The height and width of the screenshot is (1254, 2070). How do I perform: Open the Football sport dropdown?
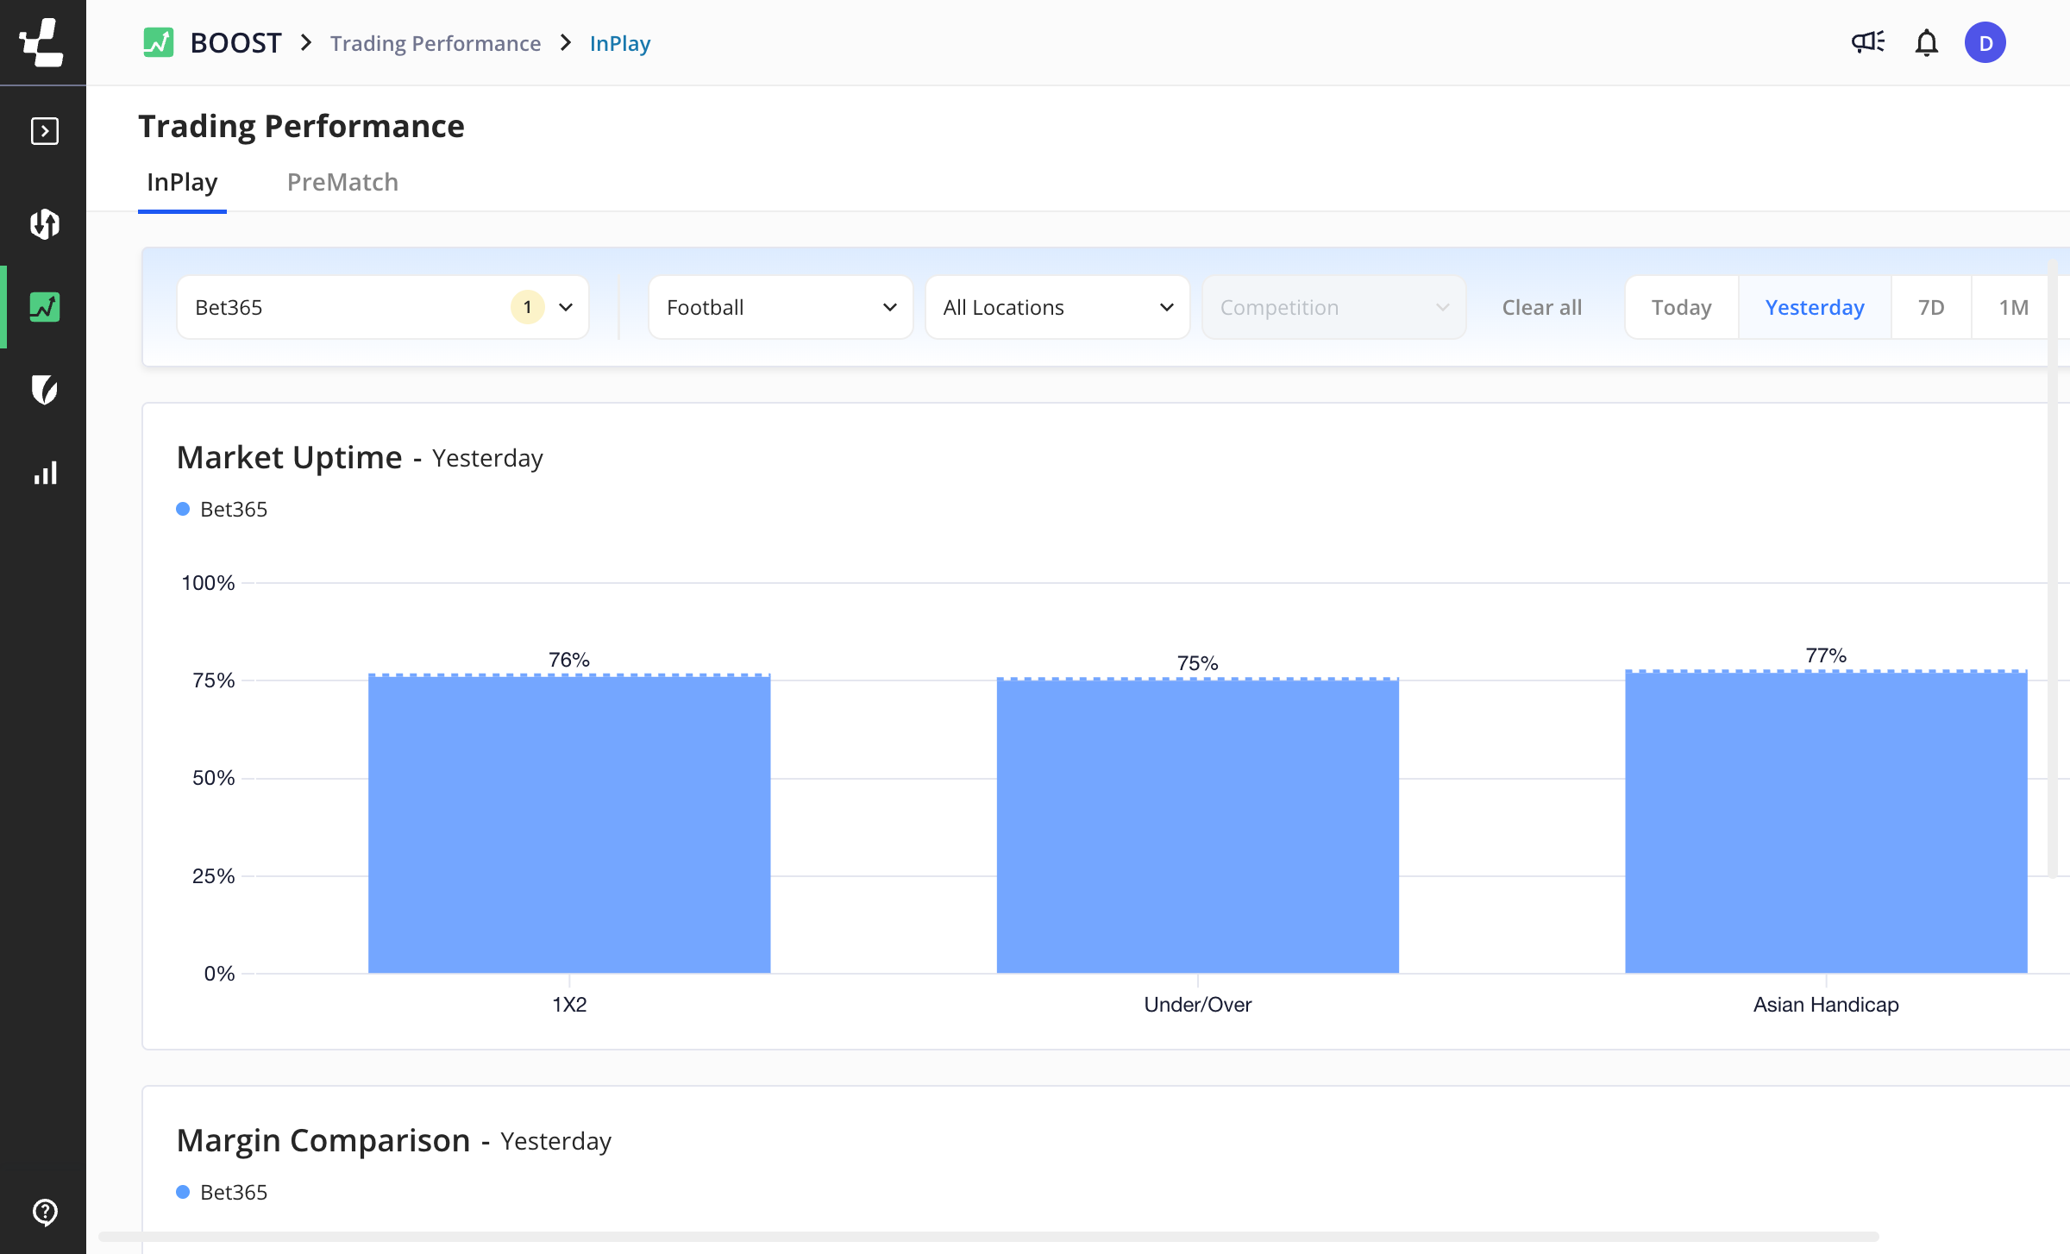point(780,307)
